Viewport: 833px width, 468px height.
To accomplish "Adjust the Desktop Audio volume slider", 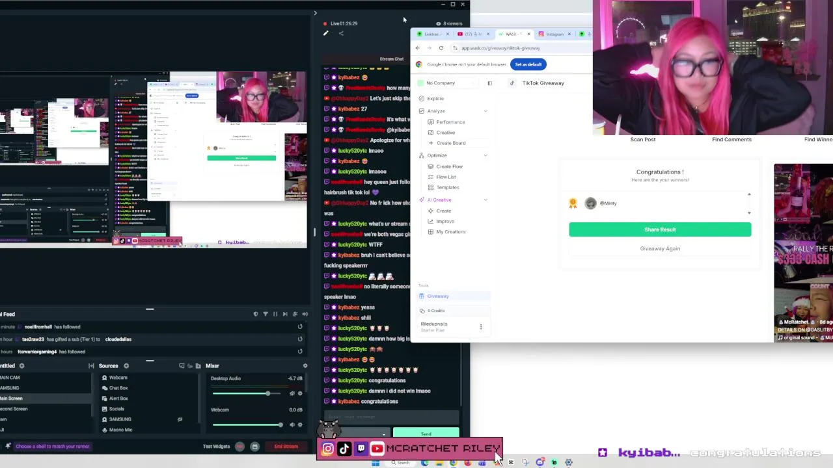I will [247, 394].
